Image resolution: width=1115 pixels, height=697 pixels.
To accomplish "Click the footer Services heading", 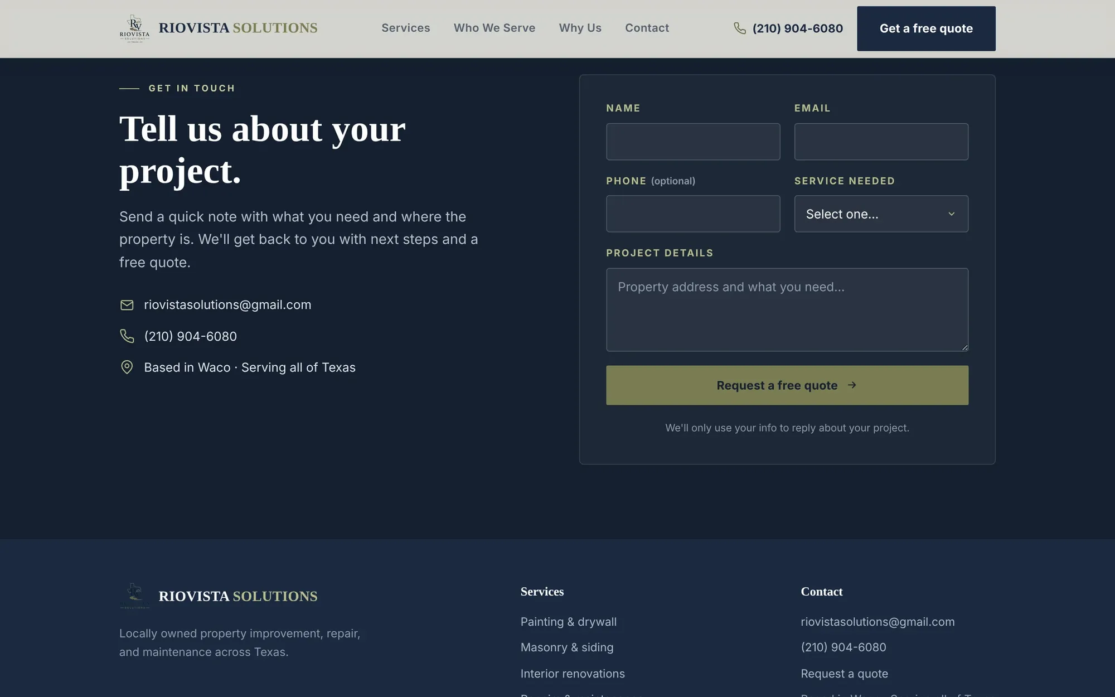I will [x=542, y=592].
